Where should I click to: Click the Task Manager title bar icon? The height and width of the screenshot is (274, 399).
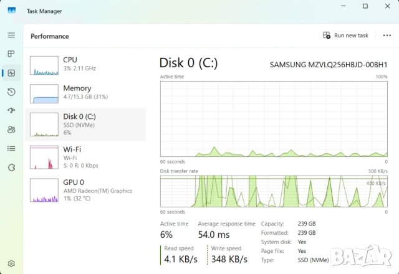(11, 11)
